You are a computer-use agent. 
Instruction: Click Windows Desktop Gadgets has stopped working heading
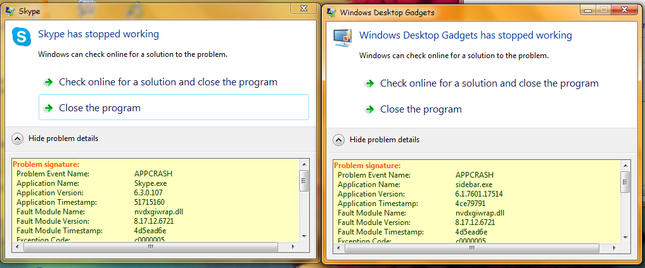(466, 35)
